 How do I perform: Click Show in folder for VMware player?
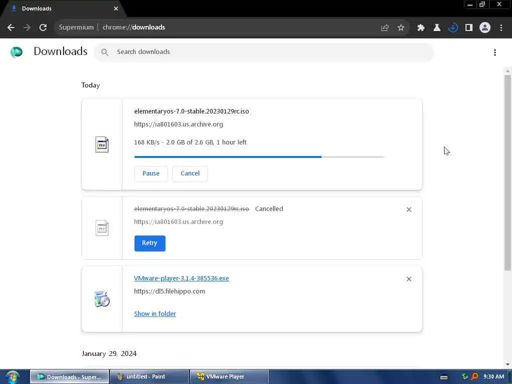(x=155, y=314)
